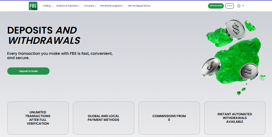The width and height of the screenshot is (272, 137).
Task: Open Get the Deposit Bonus page
Action: pyautogui.click(x=139, y=6)
